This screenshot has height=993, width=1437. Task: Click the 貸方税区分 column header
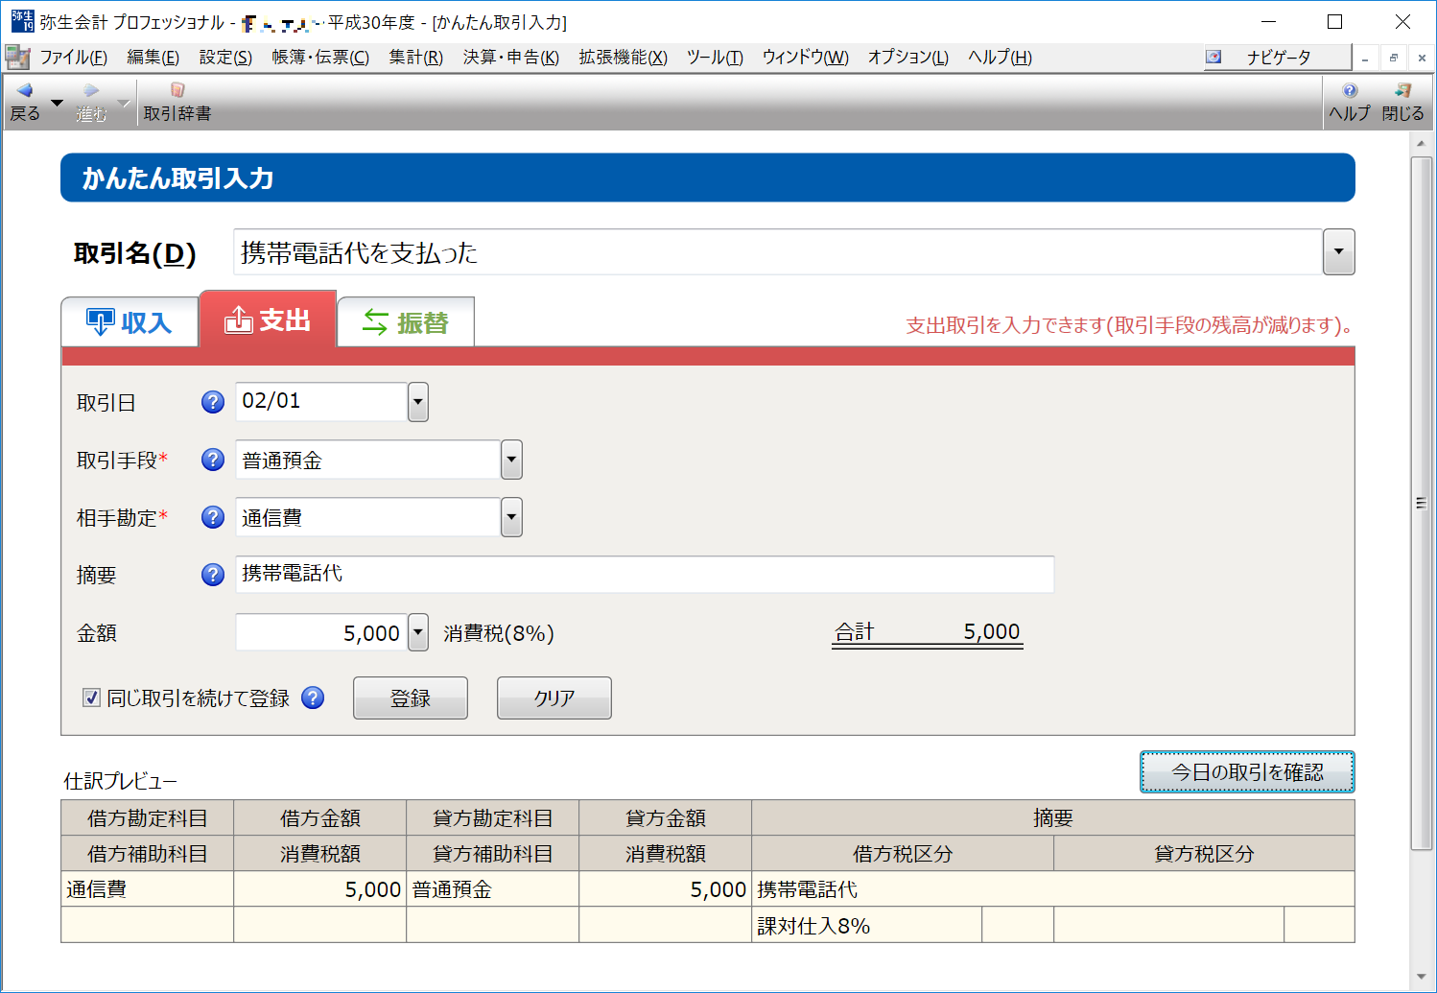pos(1204,853)
